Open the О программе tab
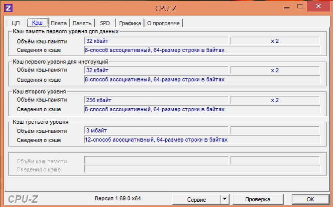333x207 pixels. click(x=163, y=23)
